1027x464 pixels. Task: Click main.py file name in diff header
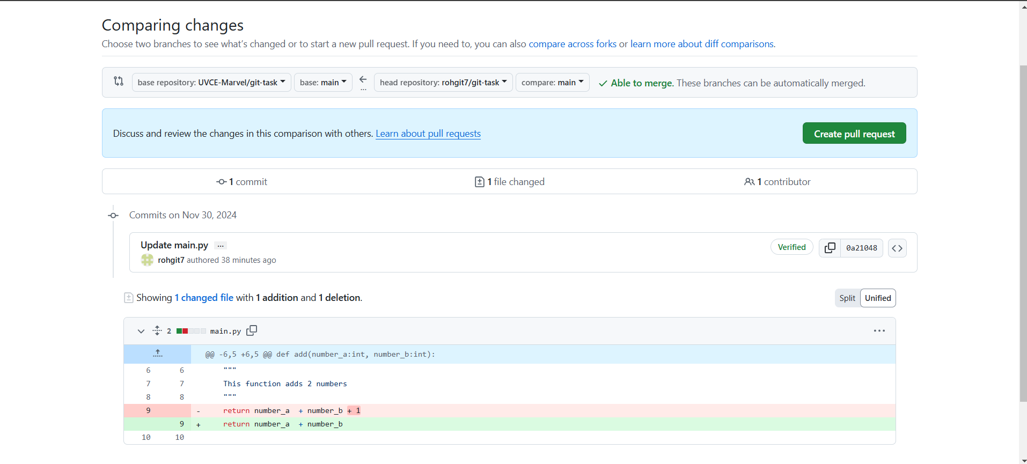tap(225, 331)
